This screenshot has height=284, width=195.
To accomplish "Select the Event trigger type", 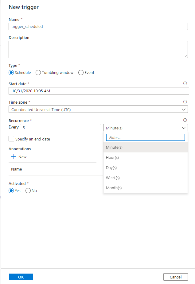I will click(81, 73).
